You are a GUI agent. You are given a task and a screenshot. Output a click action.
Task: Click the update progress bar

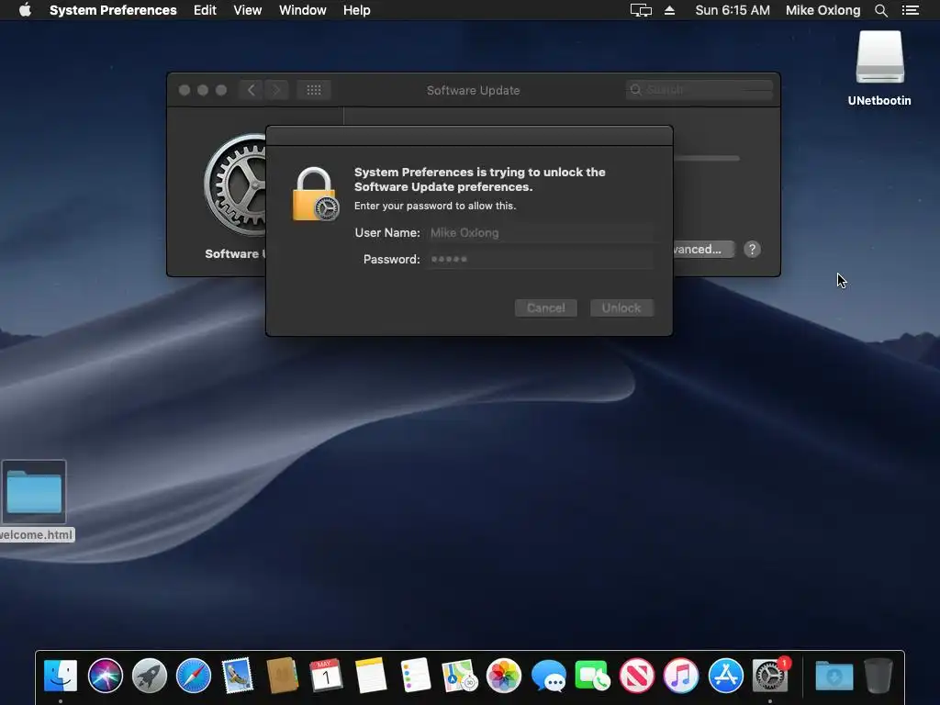click(x=706, y=158)
